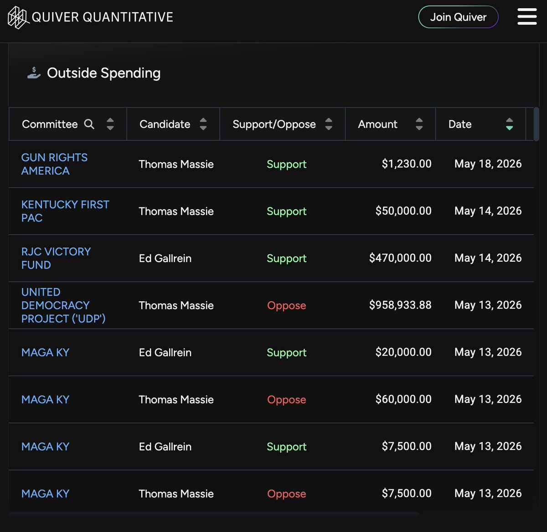Viewport: 547px width, 532px height.
Task: Click the vertical table scrollbar
Action: coord(536,124)
